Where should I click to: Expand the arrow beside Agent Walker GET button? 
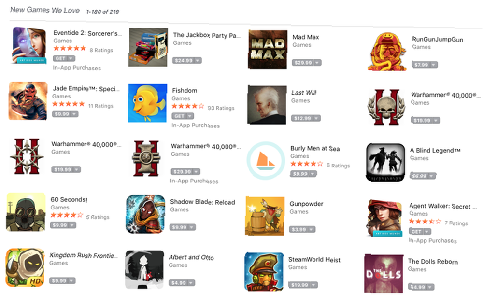point(427,232)
